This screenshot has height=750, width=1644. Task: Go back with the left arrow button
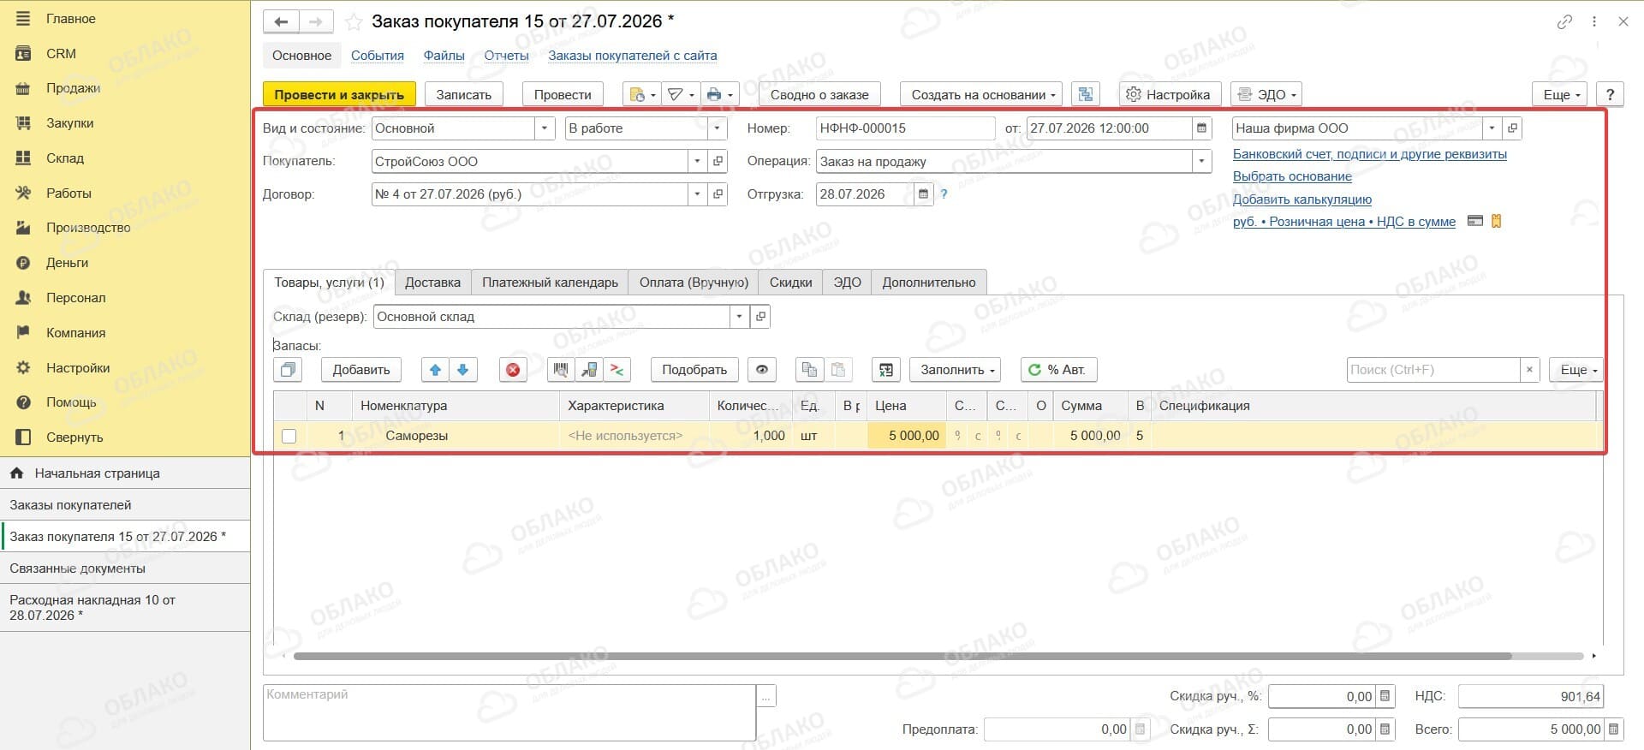click(x=280, y=21)
